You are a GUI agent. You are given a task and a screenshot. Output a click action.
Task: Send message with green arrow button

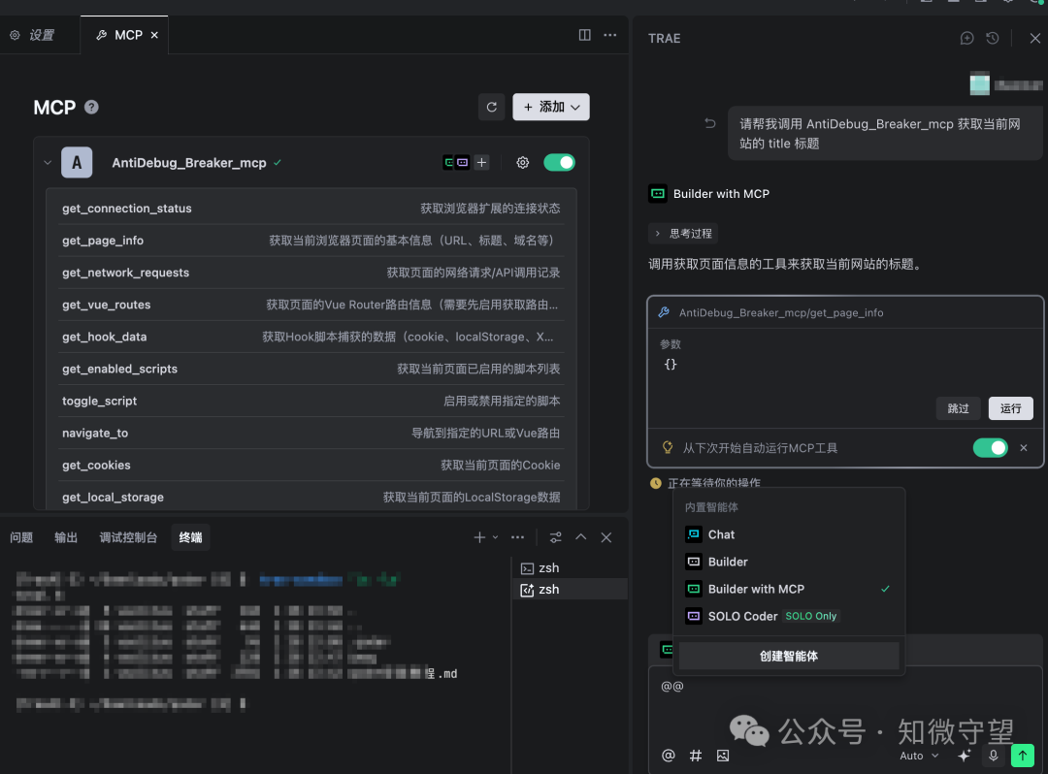coord(1022,756)
